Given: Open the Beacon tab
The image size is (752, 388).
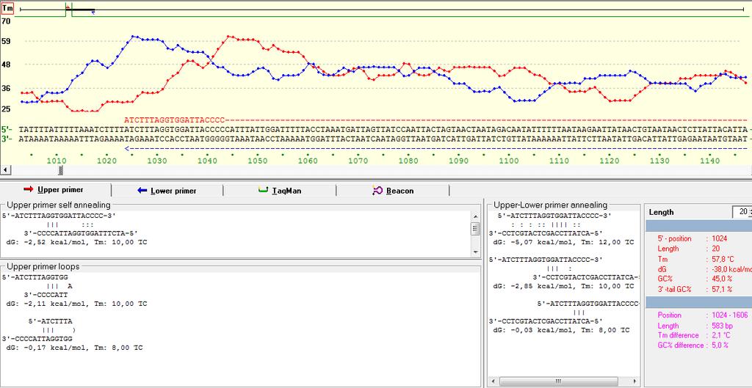Looking at the screenshot, I should click(x=393, y=191).
